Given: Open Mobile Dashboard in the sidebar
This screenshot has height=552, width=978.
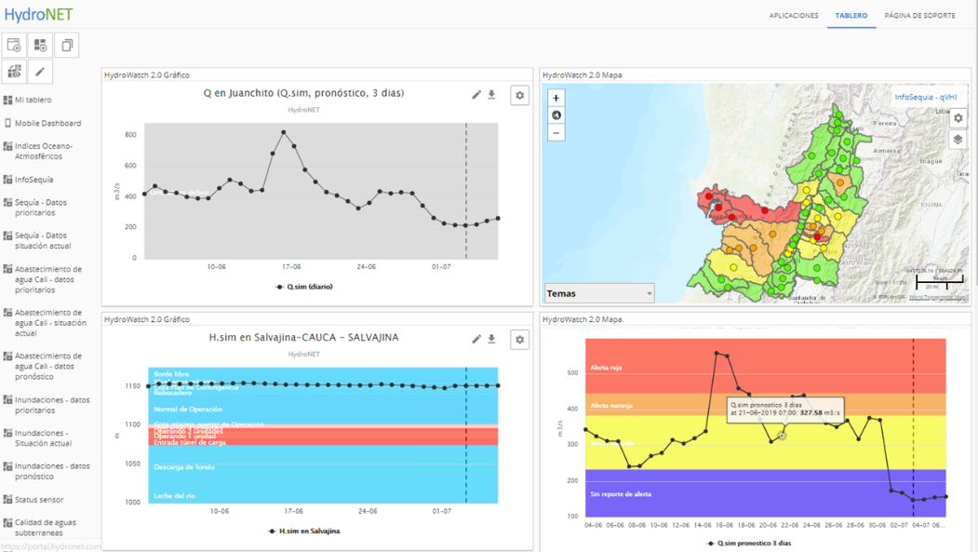Looking at the screenshot, I should click(47, 124).
